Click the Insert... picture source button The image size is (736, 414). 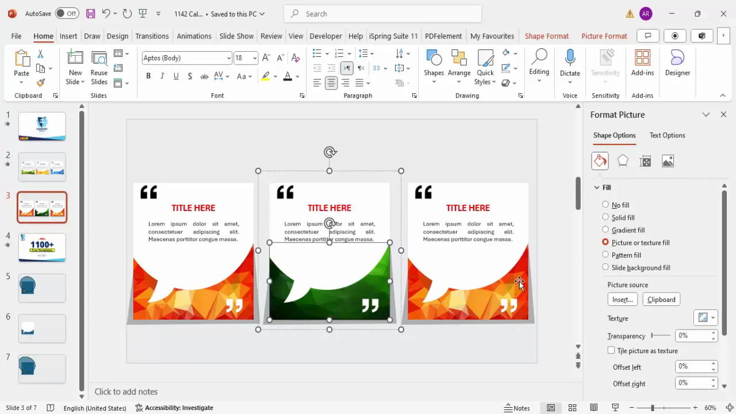pos(622,300)
